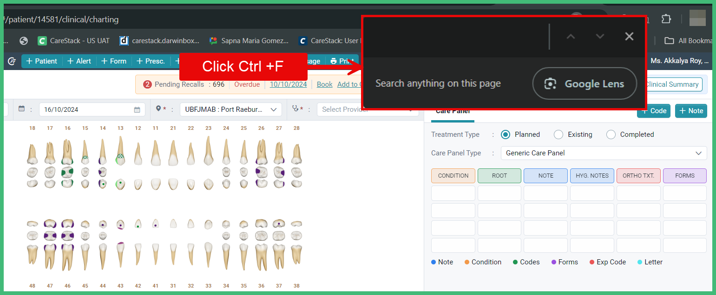716x295 pixels.
Task: Click the Letter legend label
Action: (654, 262)
